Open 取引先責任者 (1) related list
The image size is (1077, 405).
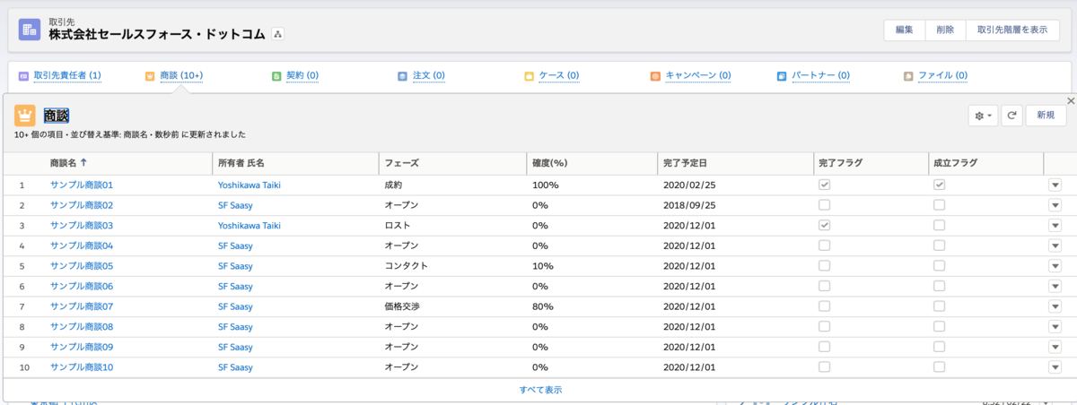[x=67, y=76]
